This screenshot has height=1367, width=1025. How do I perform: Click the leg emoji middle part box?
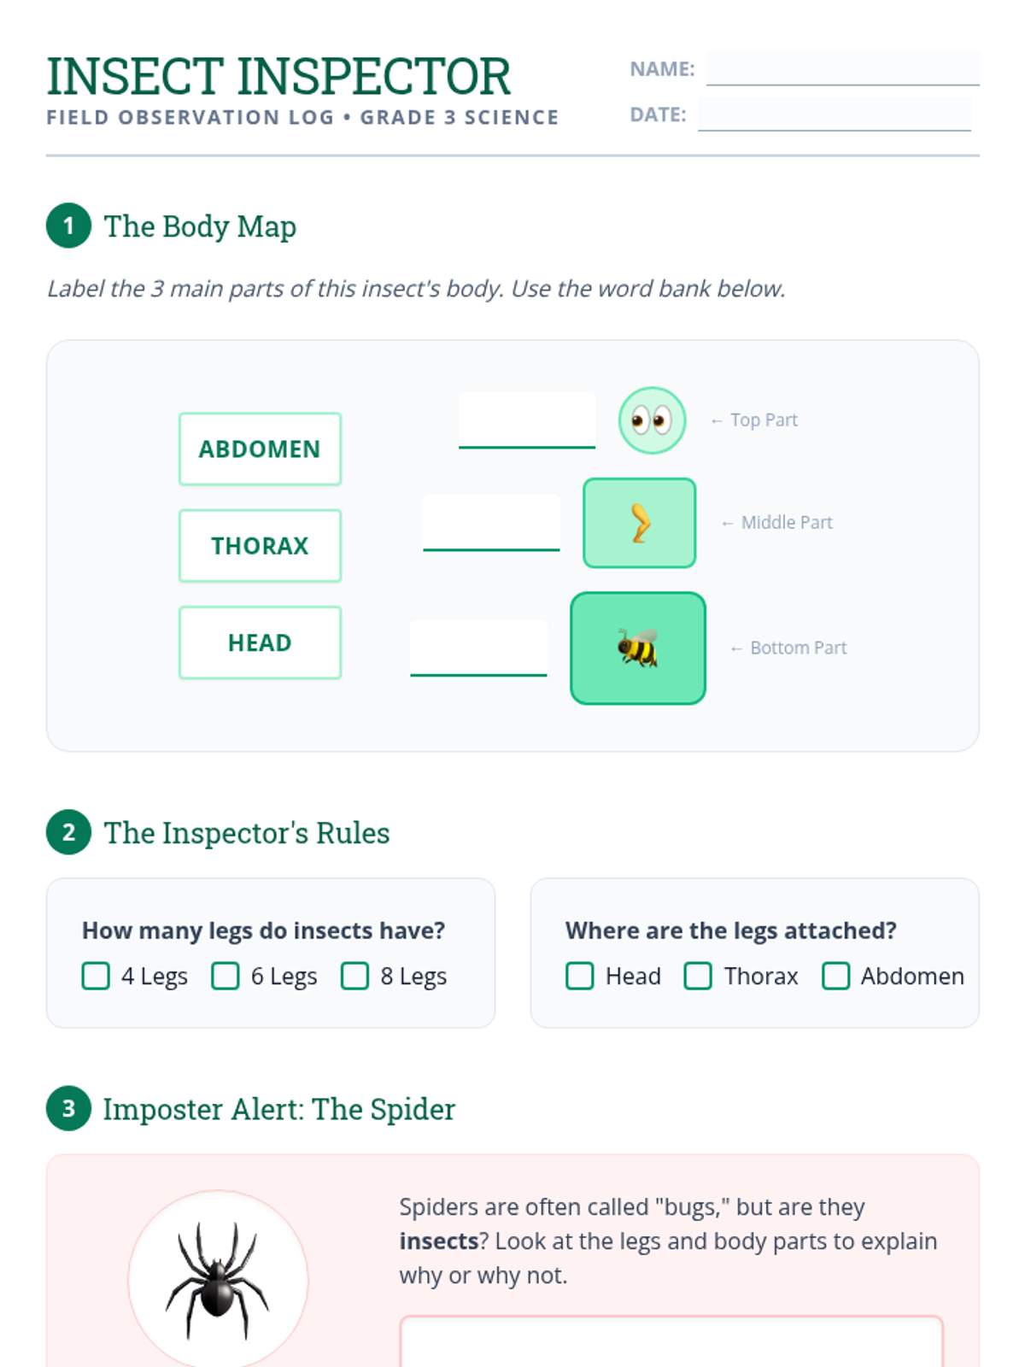point(639,523)
